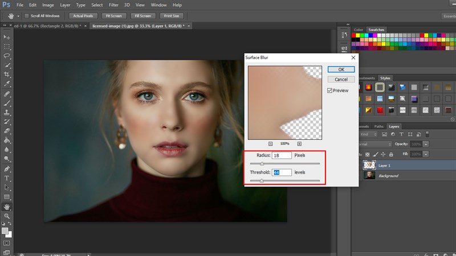Viewport: 456px width, 256px height.
Task: Select the Horizontal Type tool
Action: (x=7, y=178)
